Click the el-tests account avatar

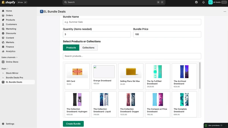210,2
